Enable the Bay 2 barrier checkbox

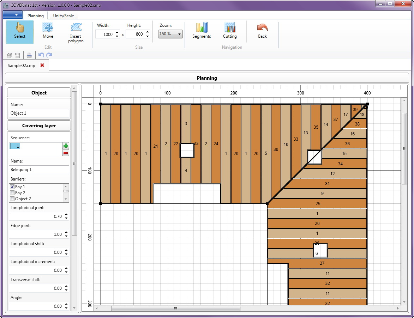[x=12, y=193]
